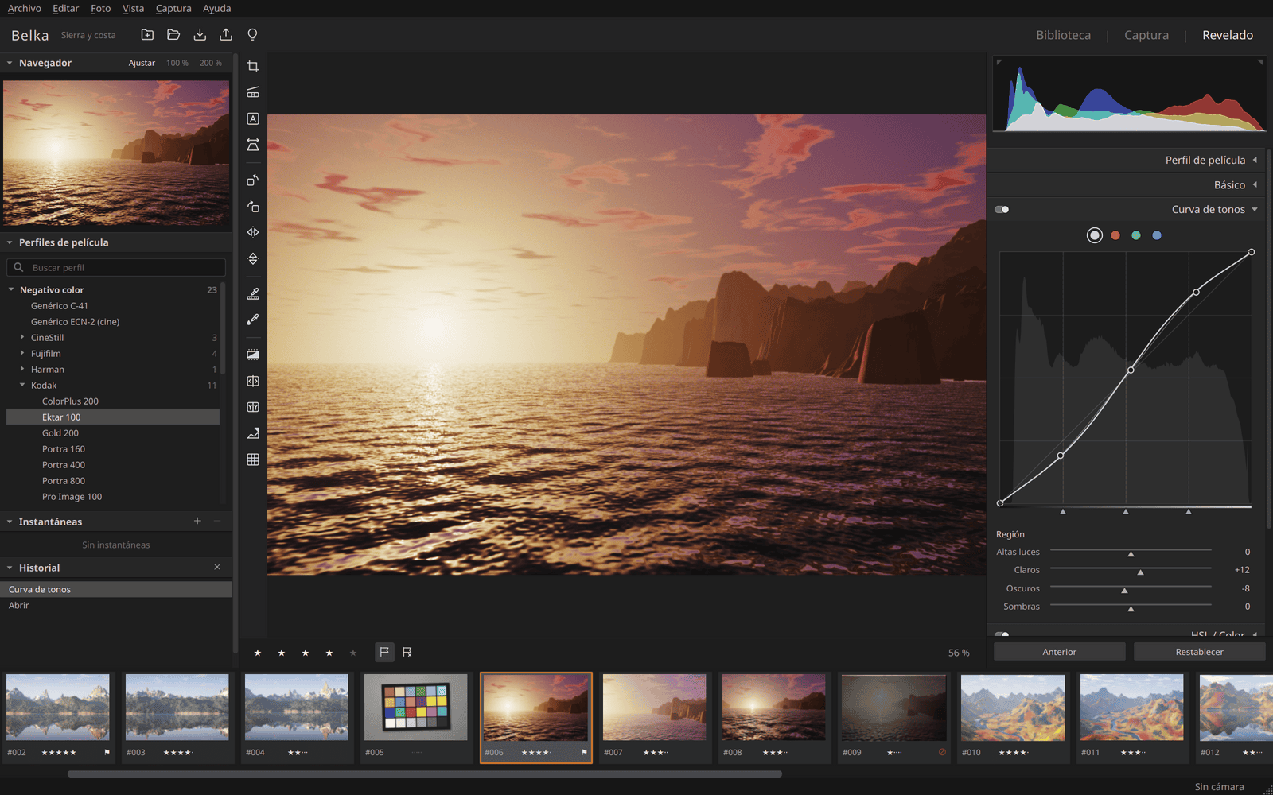Flip the image horizontally
This screenshot has height=795, width=1273.
(253, 233)
